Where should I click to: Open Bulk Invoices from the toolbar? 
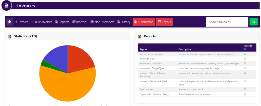[x=42, y=22]
